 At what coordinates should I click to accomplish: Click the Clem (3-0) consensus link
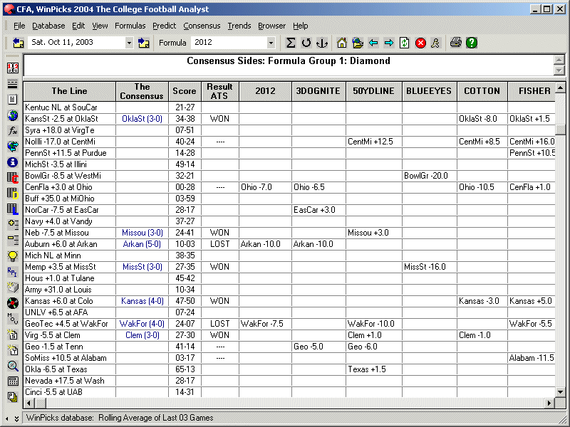click(x=142, y=335)
